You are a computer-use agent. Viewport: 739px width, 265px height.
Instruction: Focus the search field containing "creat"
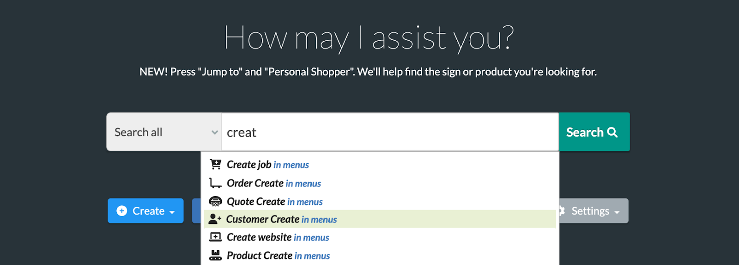[390, 132]
